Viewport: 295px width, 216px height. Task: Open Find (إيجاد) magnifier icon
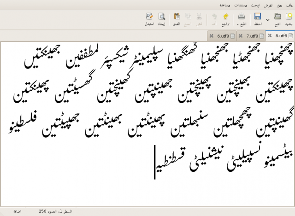tap(162, 17)
